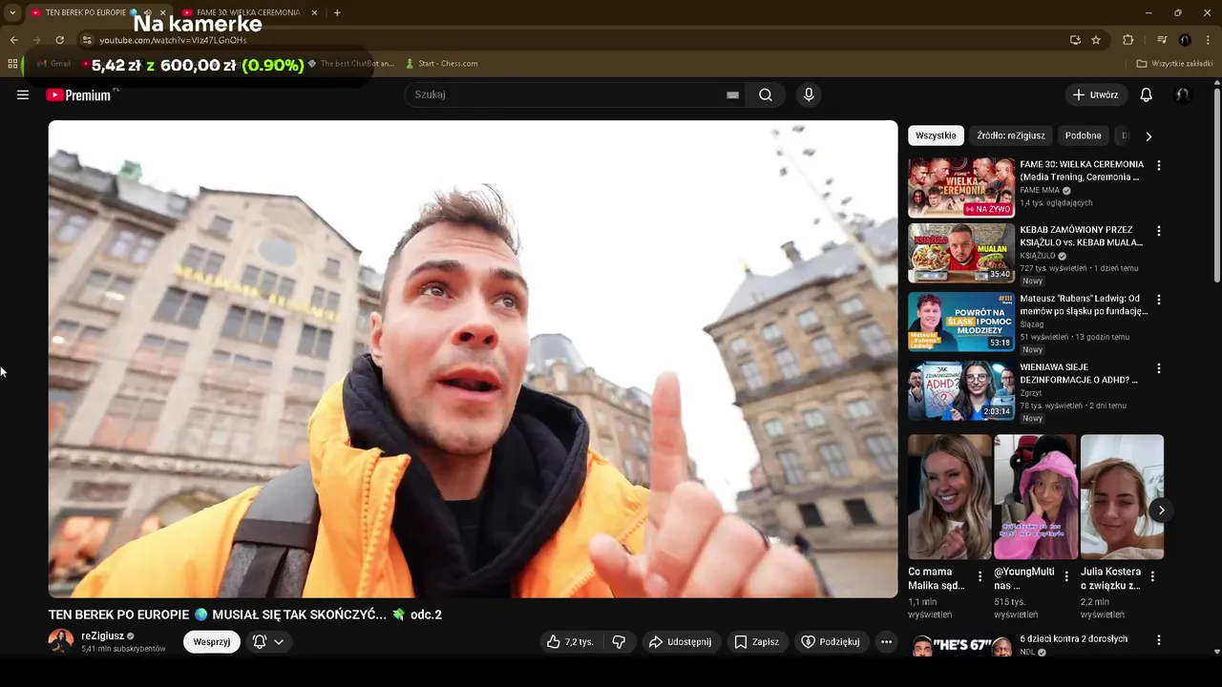
Task: Open the reZigiusz channel avatar
Action: [61, 641]
